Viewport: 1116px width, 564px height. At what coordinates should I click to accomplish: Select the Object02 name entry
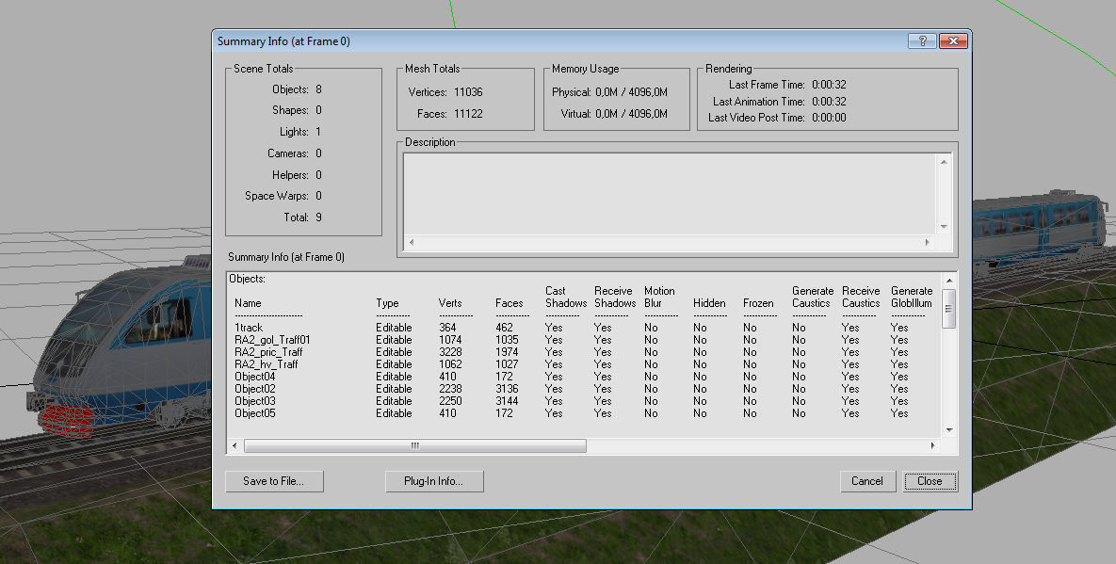255,389
